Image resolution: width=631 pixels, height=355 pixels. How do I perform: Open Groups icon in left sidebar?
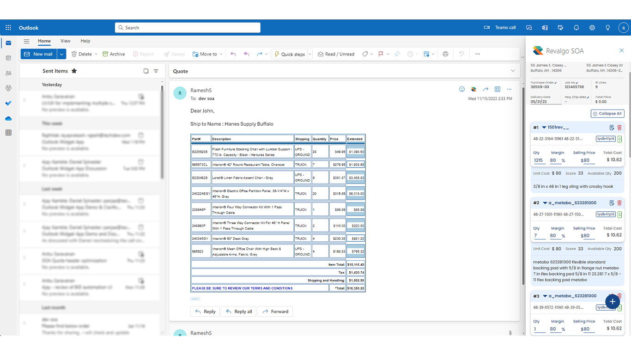point(8,88)
